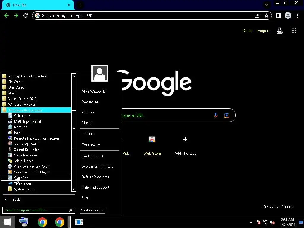Open the network tray icon

coord(265,222)
